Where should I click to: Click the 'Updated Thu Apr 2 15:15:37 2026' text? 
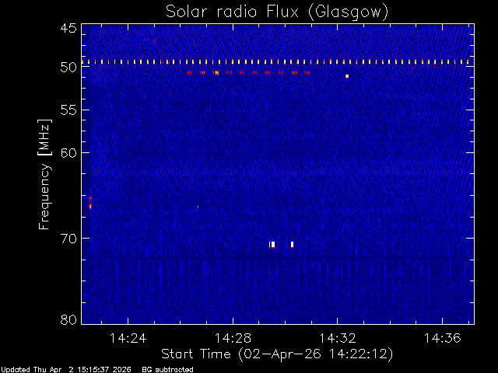[66, 369]
